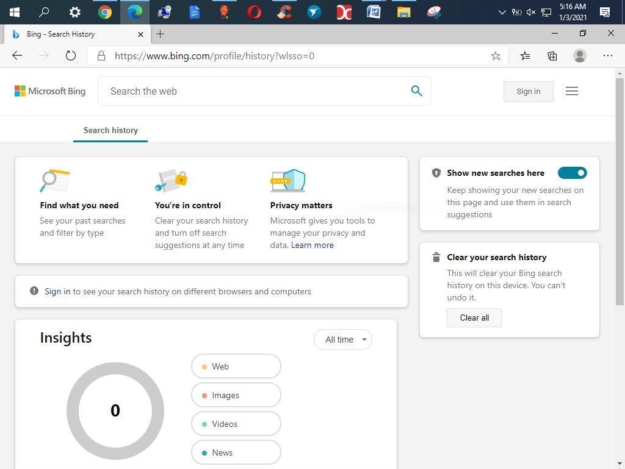Open the Learn more privacy link
The image size is (625, 469).
312,245
